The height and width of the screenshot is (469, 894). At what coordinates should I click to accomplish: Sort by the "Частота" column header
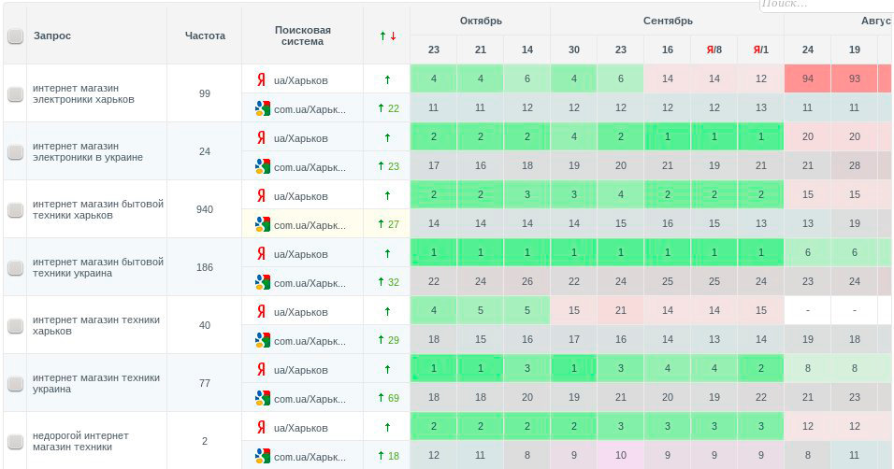pos(205,36)
